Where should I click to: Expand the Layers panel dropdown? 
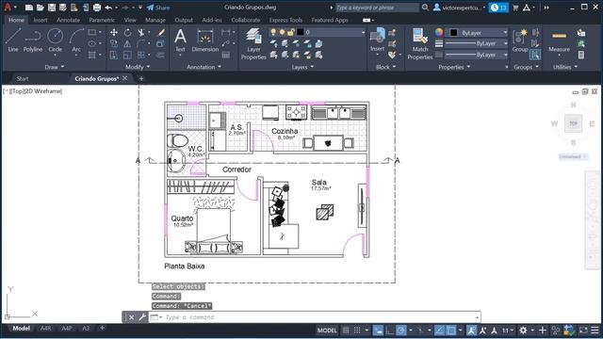click(302, 67)
